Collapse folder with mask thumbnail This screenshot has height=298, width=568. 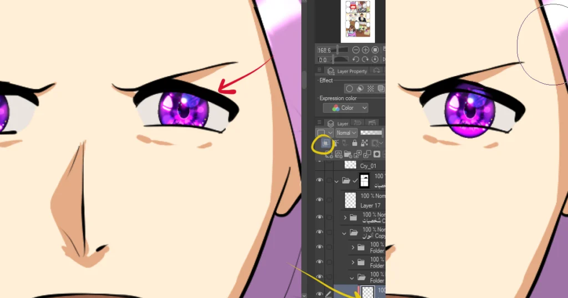337,180
